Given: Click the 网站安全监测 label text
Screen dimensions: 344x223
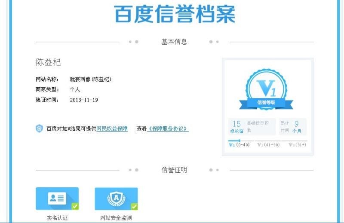Looking at the screenshot, I should [x=116, y=218].
